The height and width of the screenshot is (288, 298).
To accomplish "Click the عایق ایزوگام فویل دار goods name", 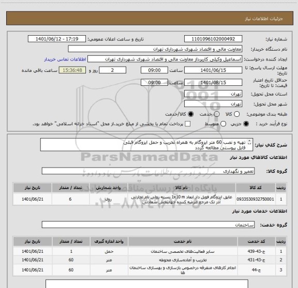I will 182,200.
